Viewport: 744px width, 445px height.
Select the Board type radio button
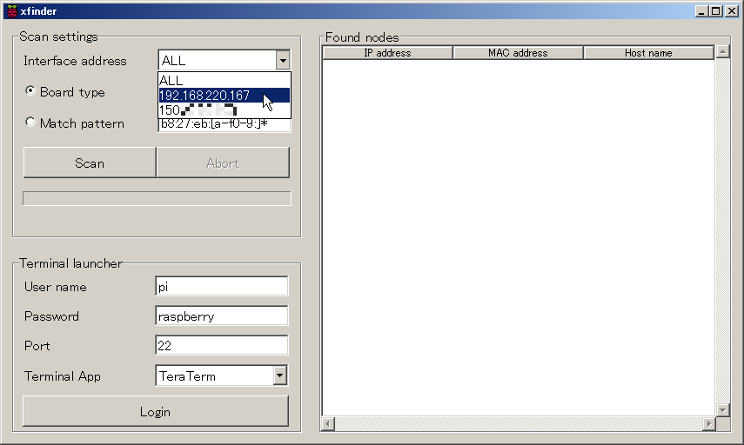tap(30, 91)
